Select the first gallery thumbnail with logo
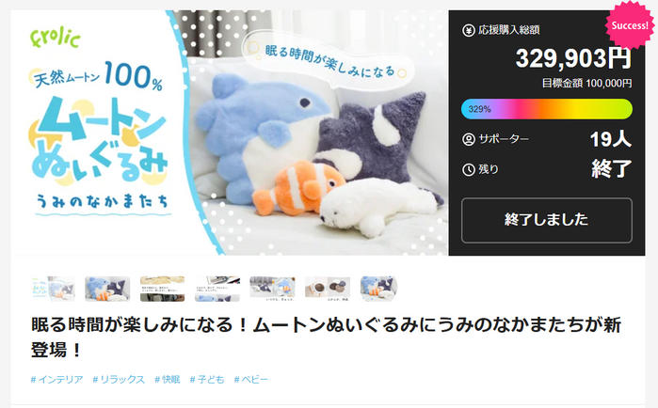This screenshot has width=658, height=408. pos(53,289)
